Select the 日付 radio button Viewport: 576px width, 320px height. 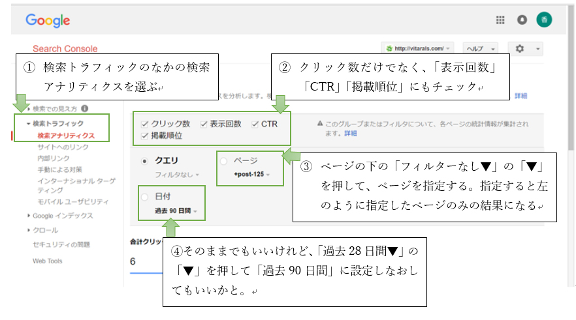145,197
